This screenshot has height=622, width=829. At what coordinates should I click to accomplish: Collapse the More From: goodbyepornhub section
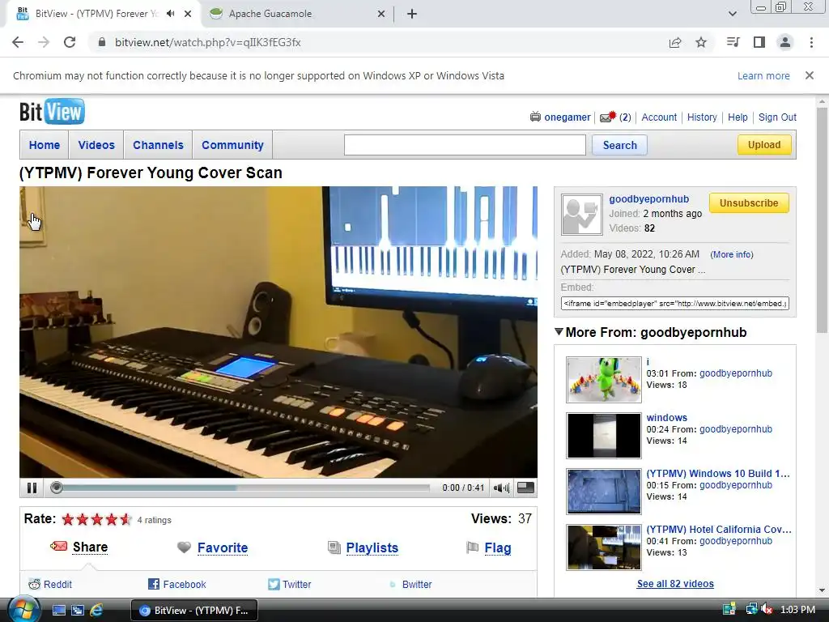pyautogui.click(x=559, y=332)
